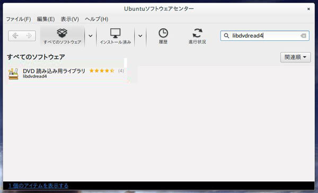Viewport: 318px width, 193px height.
Task: Select DVD 読み込み用ライブラリ result title
Action: pos(54,71)
